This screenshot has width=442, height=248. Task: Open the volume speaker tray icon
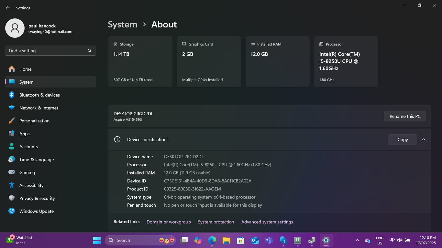[x=400, y=240]
